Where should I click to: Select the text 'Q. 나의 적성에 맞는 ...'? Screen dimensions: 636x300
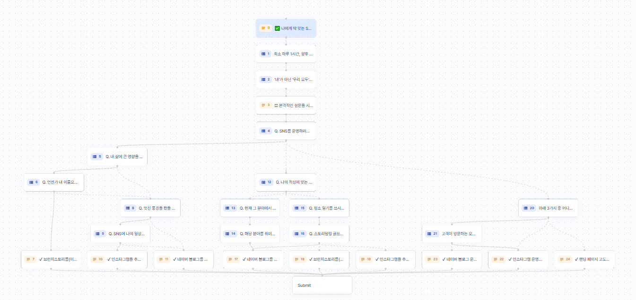[x=294, y=182]
